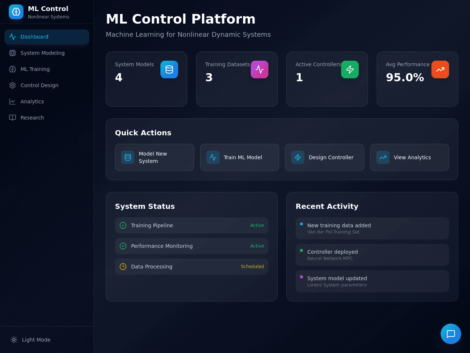
Task: Click the Performance Monitoring check circle icon
Action: (123, 246)
